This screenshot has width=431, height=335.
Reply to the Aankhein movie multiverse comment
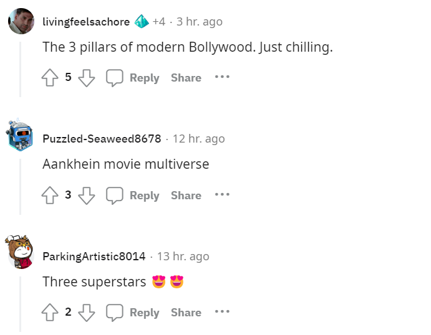(x=133, y=196)
